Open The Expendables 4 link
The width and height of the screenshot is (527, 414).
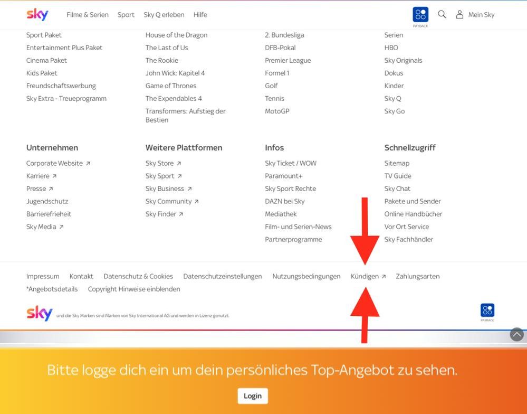coord(174,99)
